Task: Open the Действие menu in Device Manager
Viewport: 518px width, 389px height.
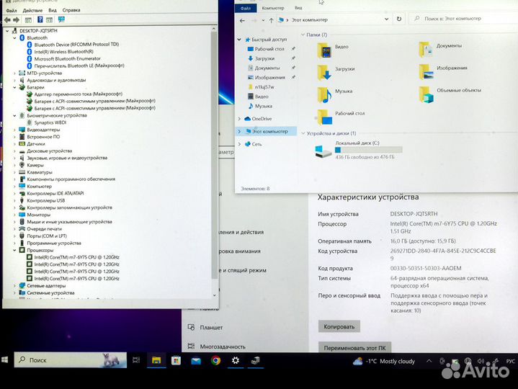Action: pos(32,11)
